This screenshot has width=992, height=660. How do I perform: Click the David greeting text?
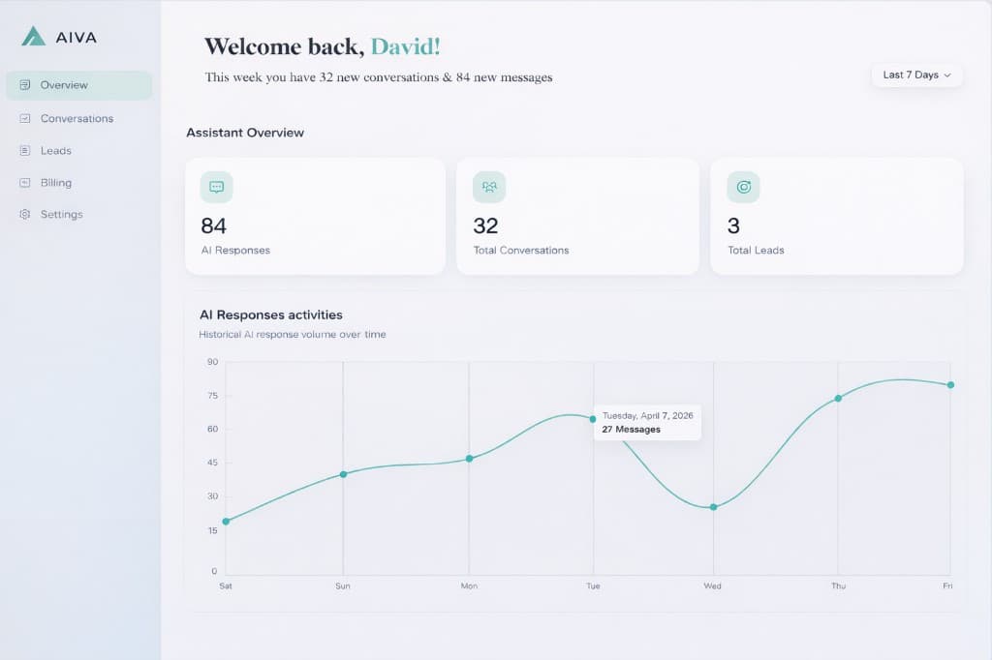[x=407, y=45]
